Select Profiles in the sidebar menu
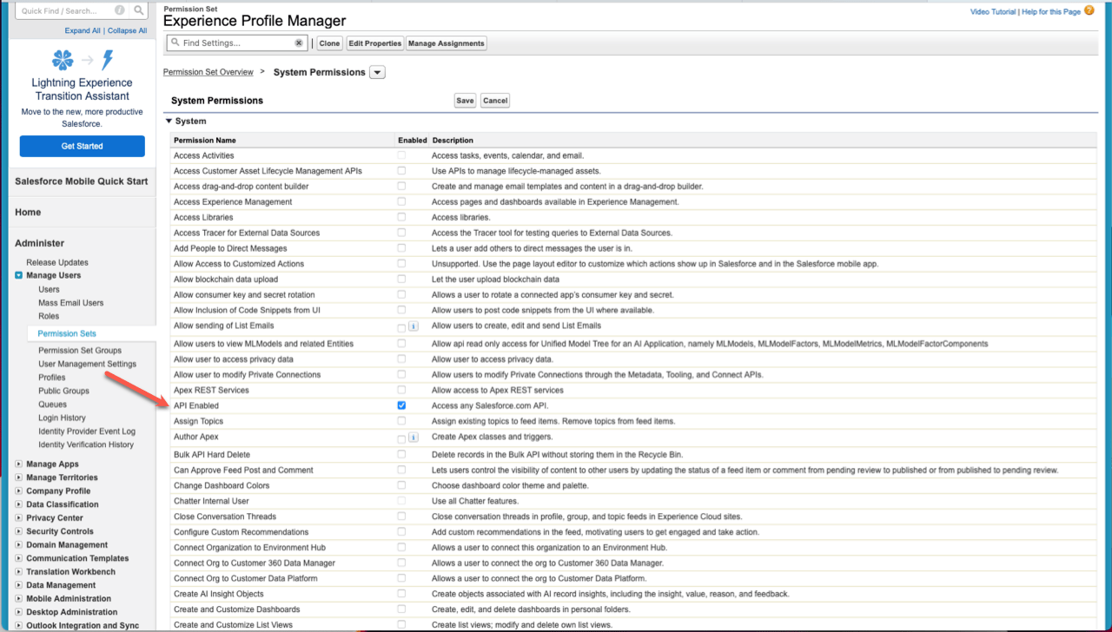The width and height of the screenshot is (1112, 632). coord(52,378)
